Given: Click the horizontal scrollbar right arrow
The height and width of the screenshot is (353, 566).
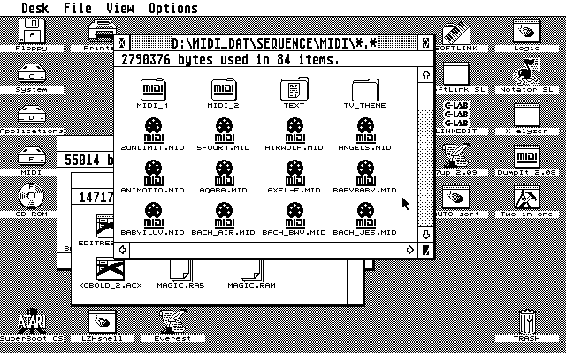Looking at the screenshot, I should click(410, 250).
